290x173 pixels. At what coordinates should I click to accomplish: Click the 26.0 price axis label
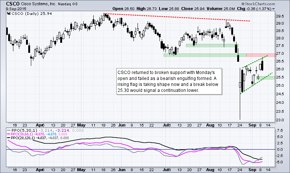tap(280, 69)
